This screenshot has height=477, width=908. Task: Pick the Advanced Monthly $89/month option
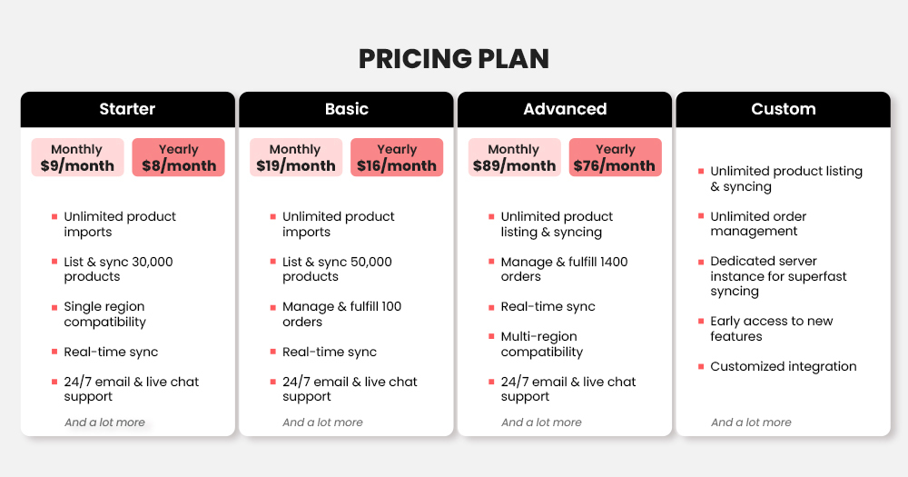tap(514, 157)
